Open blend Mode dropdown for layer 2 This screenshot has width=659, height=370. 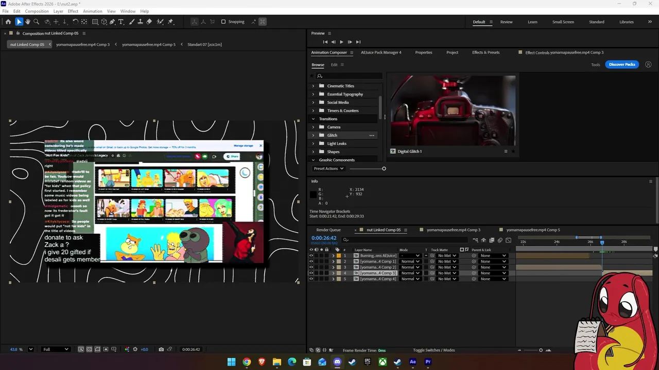pyautogui.click(x=410, y=262)
